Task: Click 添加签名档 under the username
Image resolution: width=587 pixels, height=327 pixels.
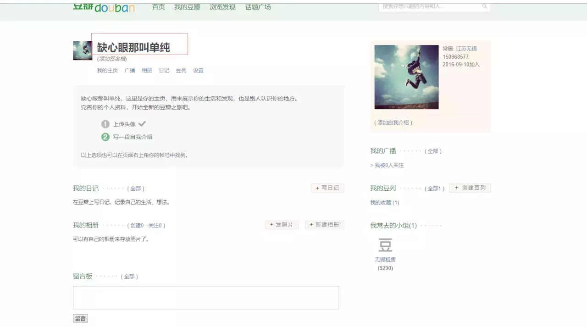Action: (112, 59)
